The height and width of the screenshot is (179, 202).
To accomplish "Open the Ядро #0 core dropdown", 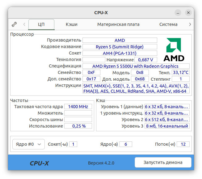I will (x=28, y=144).
